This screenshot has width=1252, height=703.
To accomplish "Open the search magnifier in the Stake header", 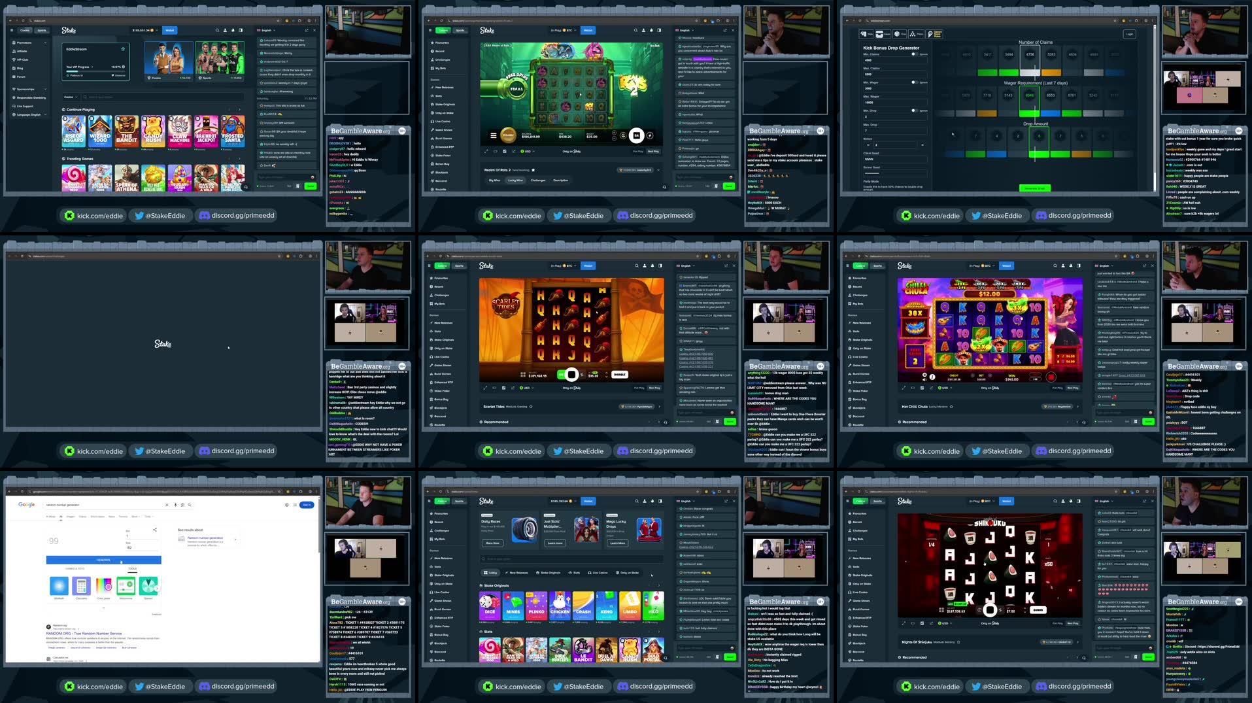I will pyautogui.click(x=217, y=30).
